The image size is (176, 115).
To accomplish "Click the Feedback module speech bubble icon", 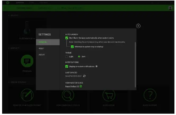I will 27,61.
